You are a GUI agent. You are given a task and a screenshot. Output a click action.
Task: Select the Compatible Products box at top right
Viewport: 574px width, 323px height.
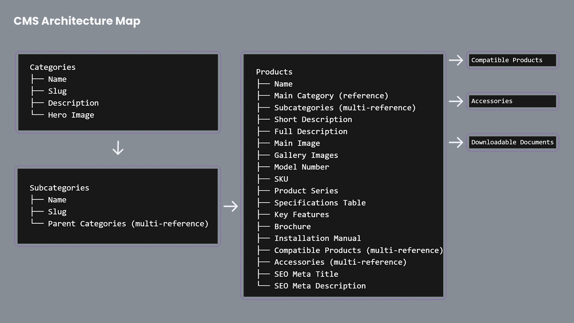(512, 60)
